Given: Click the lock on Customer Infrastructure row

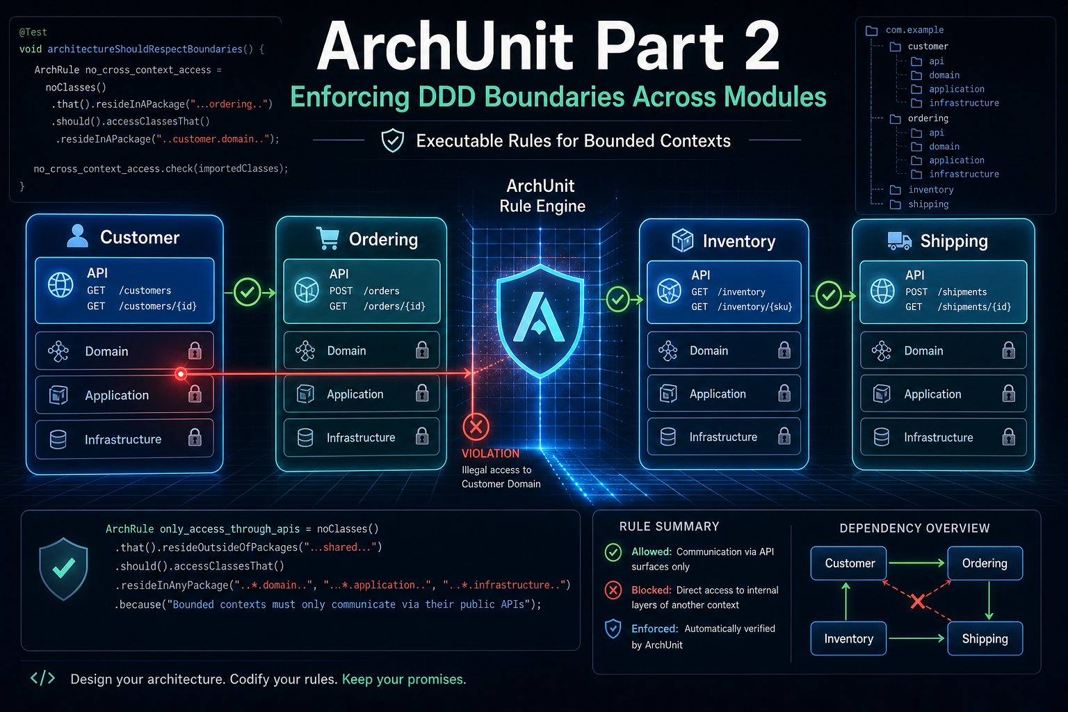Looking at the screenshot, I should (195, 437).
